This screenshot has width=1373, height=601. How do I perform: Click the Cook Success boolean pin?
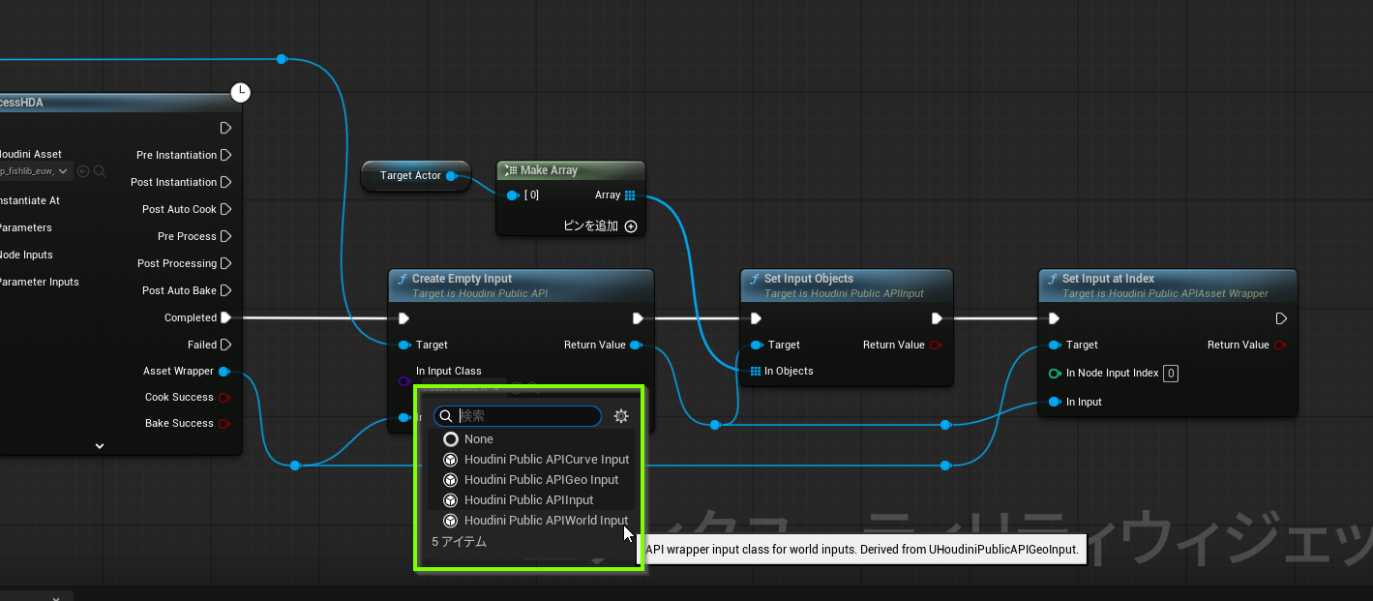224,398
